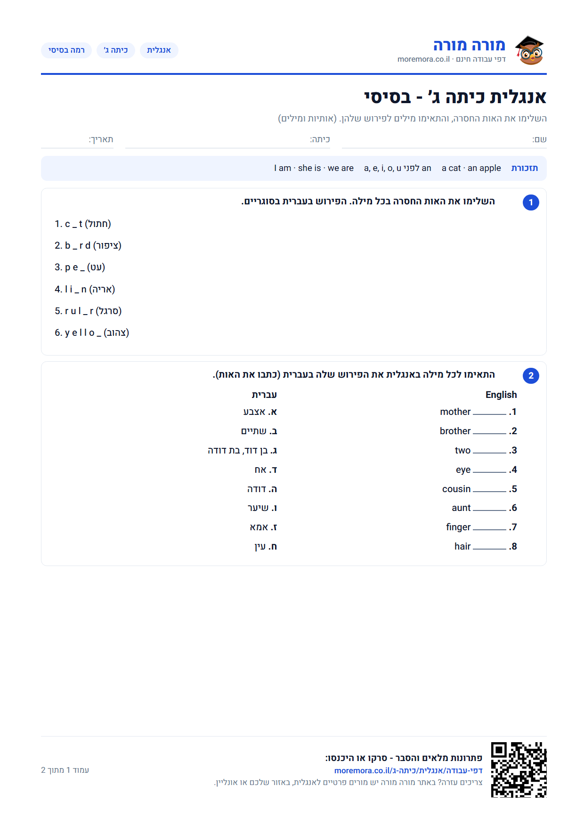
Task: Select the אנגלית tag pill
Action: (159, 50)
